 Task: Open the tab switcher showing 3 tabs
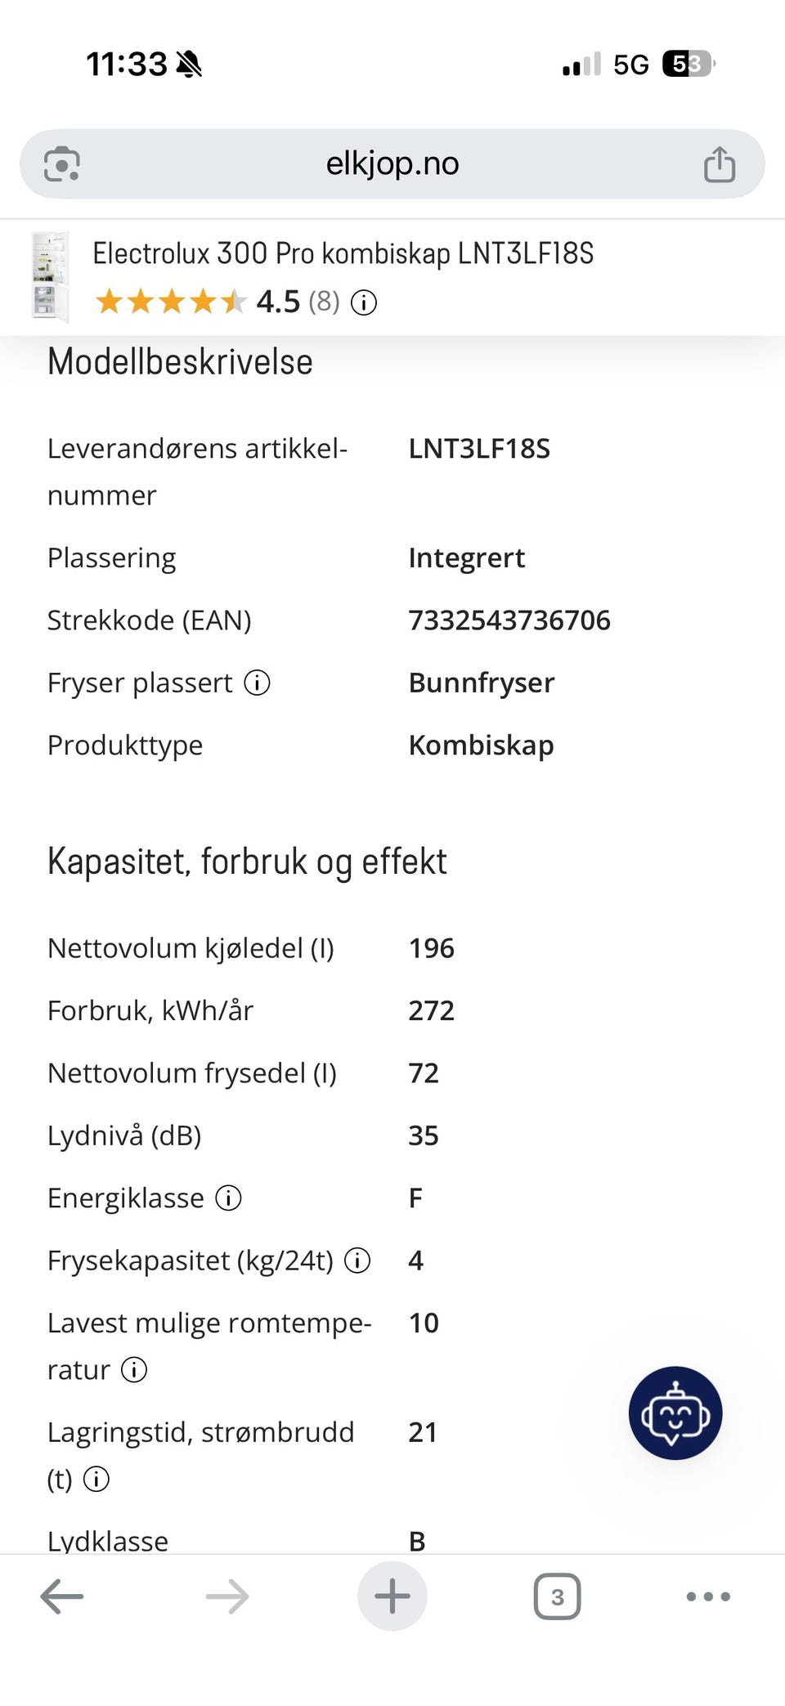557,1596
